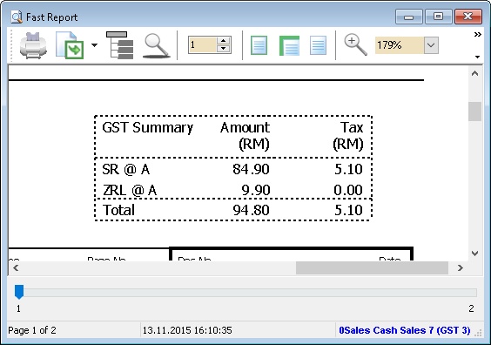Open the export format dropdown arrow

(x=94, y=45)
